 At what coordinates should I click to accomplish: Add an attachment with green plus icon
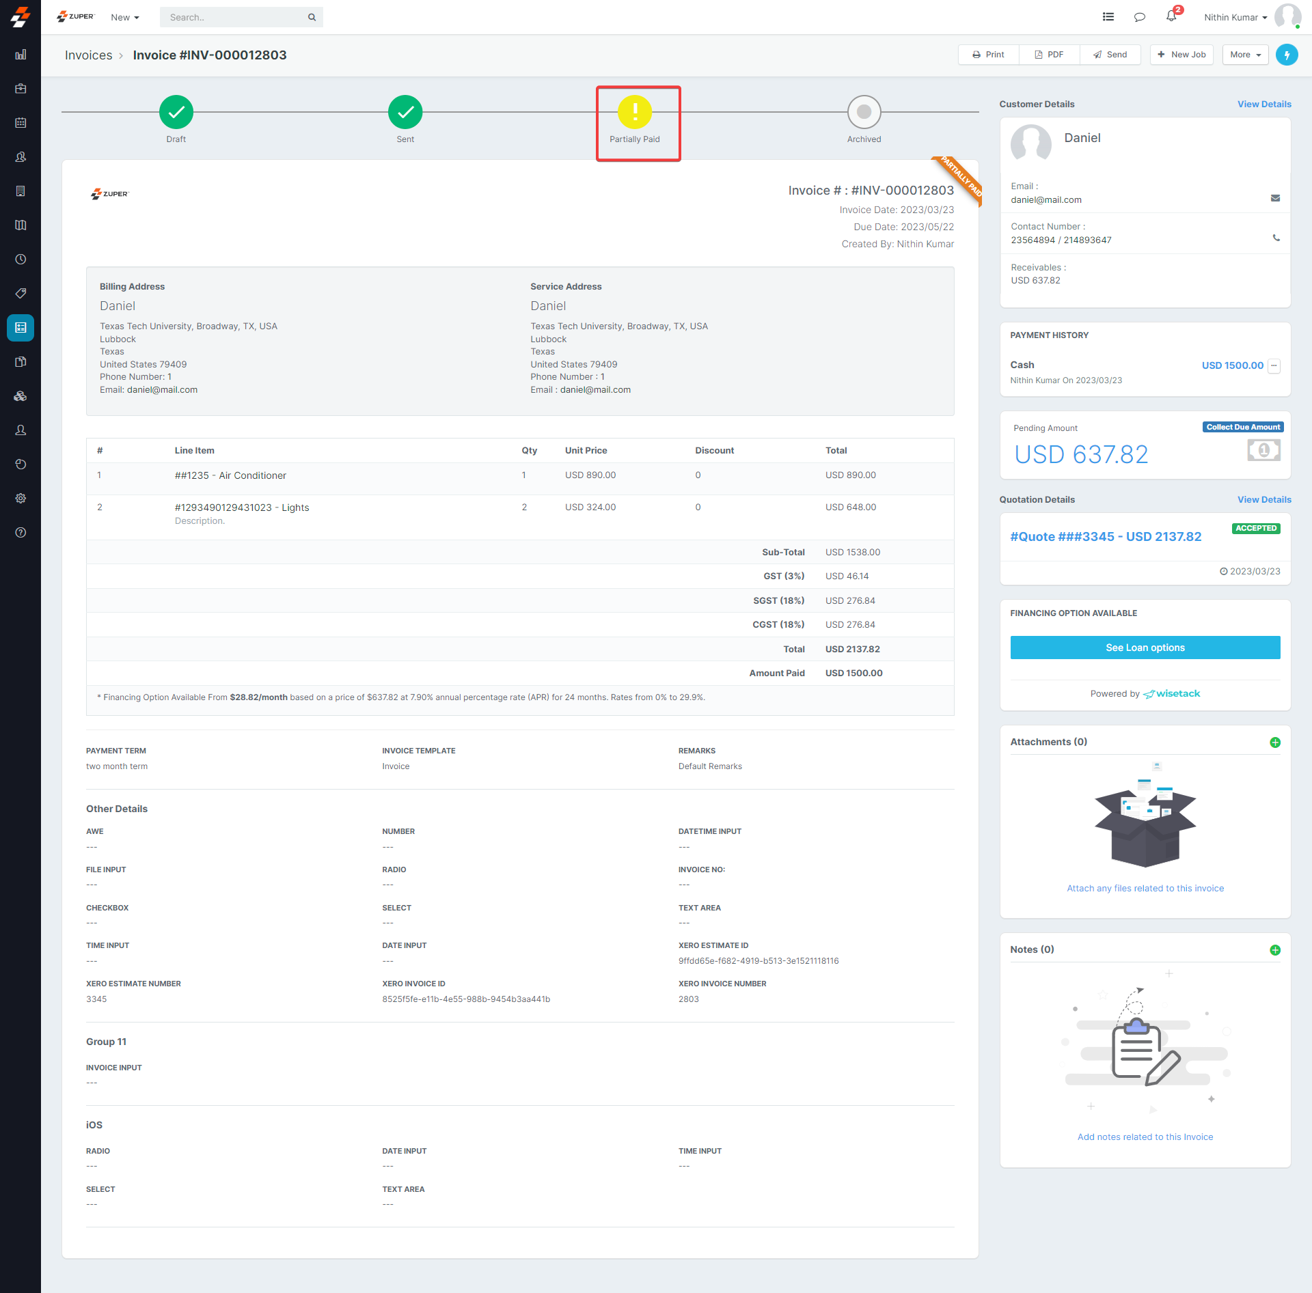[1274, 742]
